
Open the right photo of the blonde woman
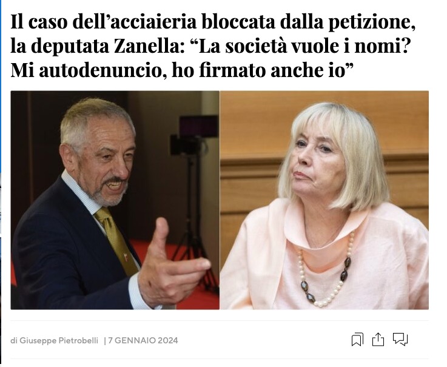(324, 200)
